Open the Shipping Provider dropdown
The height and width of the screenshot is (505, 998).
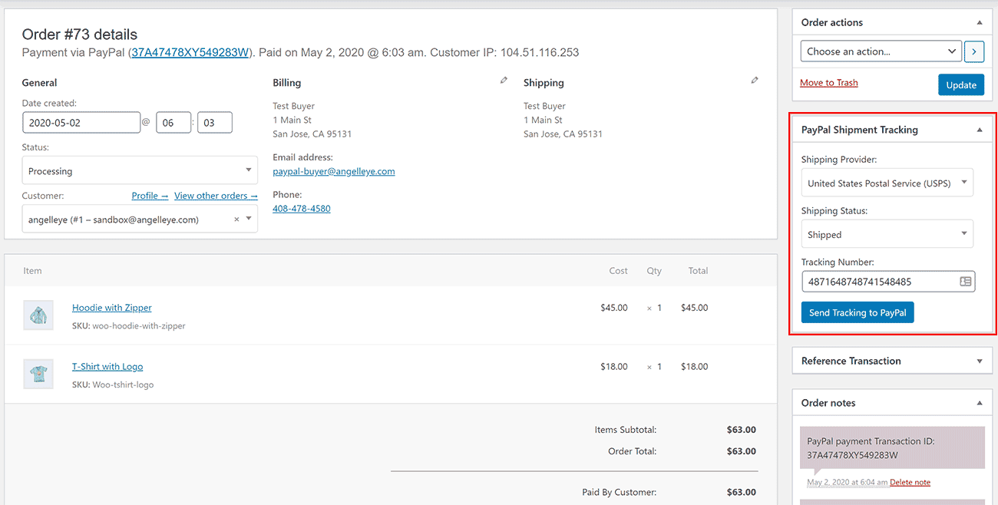887,183
